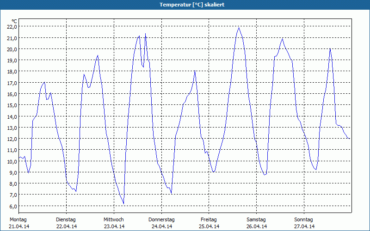Click the date 21.04.14

click(19, 226)
